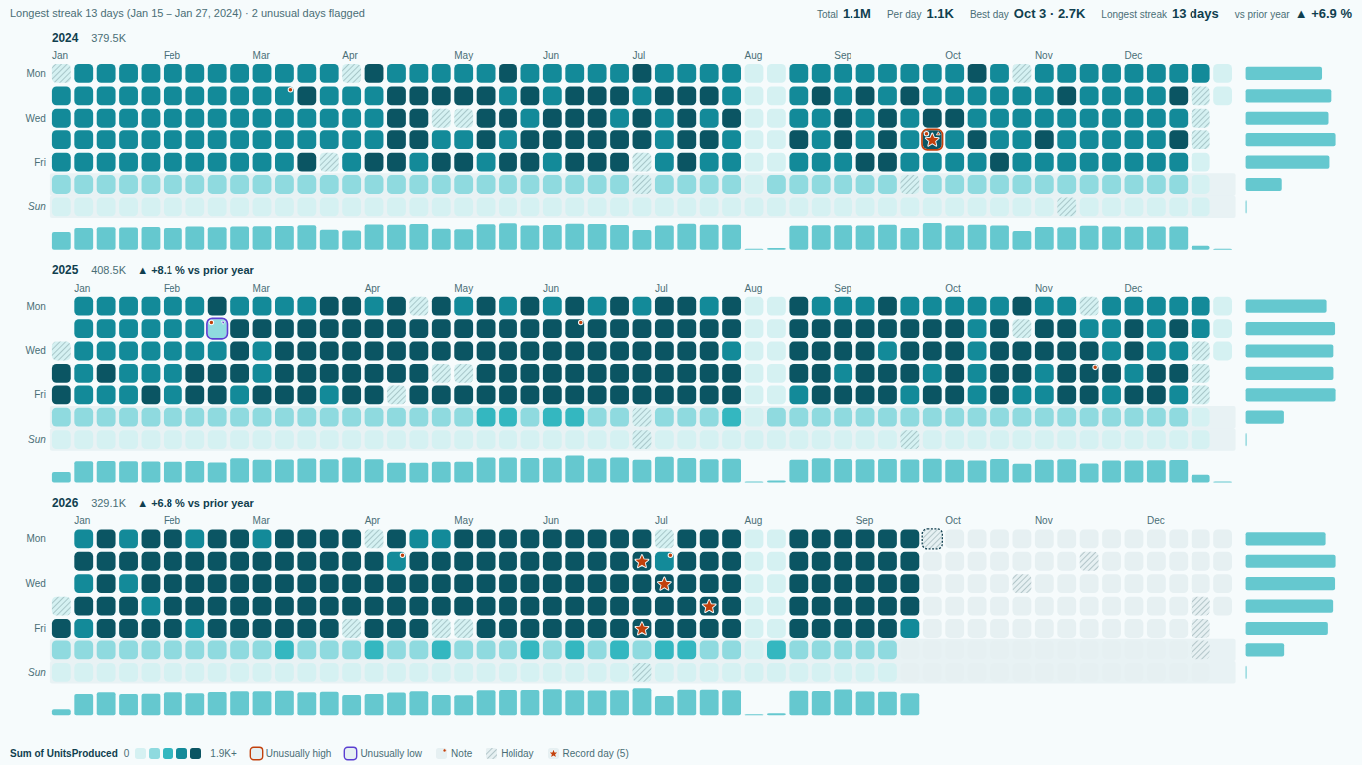1362x765 pixels.
Task: Select the 2026 Thursday record star cell
Action: (709, 606)
